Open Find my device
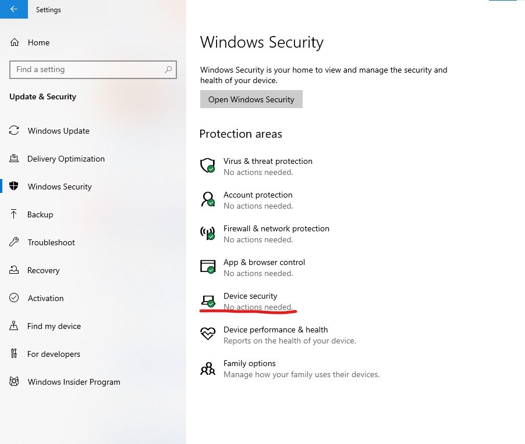The width and height of the screenshot is (525, 444). (52, 326)
